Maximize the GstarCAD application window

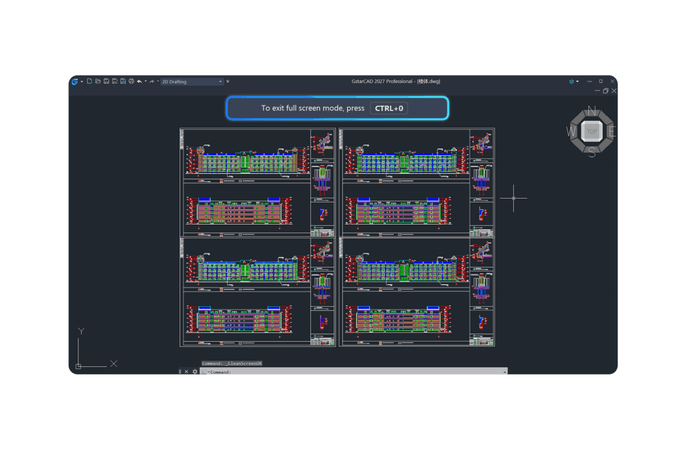click(x=601, y=81)
